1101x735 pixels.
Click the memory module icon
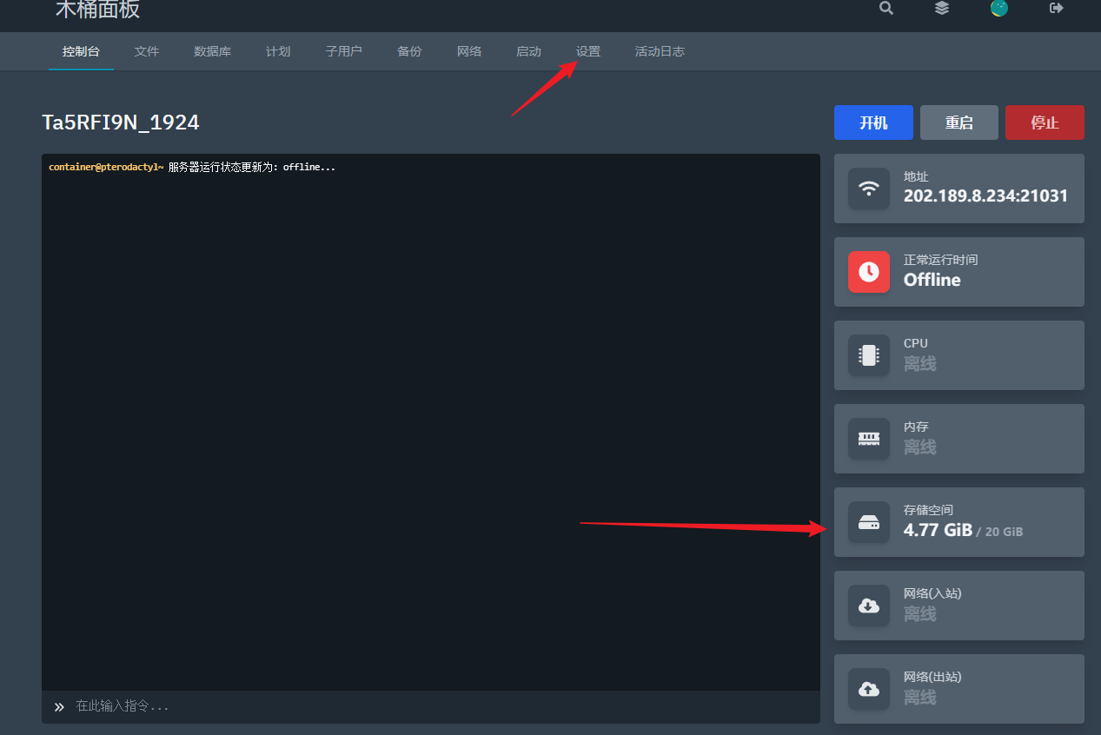[x=869, y=439]
